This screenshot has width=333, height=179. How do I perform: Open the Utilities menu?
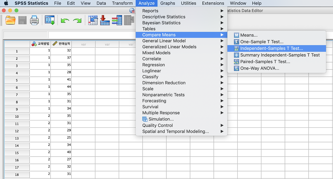[x=189, y=3]
